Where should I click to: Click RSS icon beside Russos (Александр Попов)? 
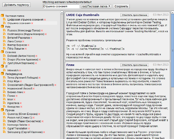(x=5, y=30)
